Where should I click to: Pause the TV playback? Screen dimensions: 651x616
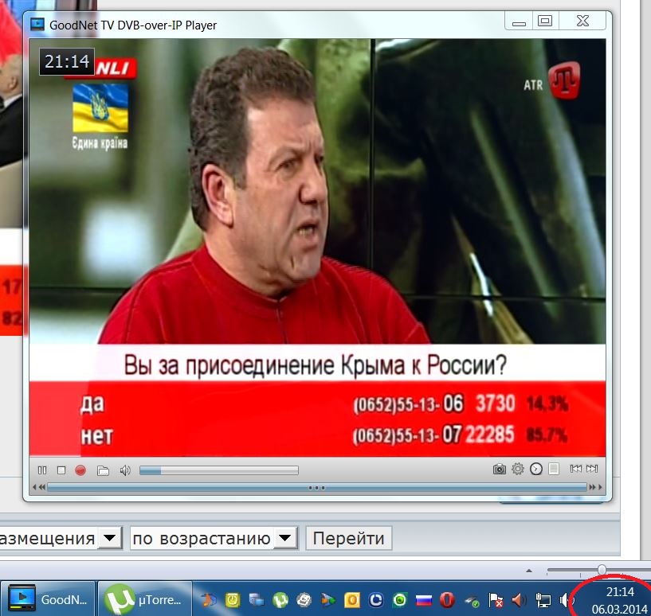coord(42,470)
